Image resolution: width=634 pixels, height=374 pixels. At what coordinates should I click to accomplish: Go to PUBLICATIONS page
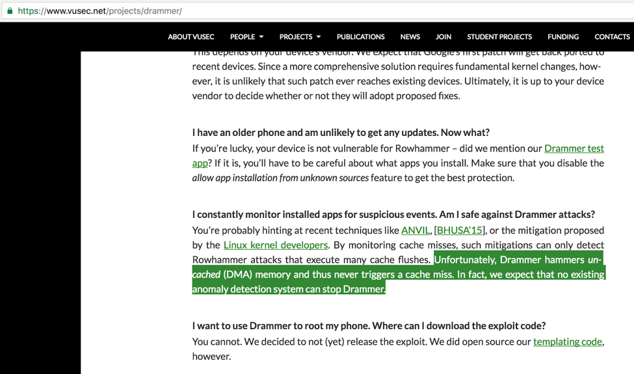click(361, 37)
